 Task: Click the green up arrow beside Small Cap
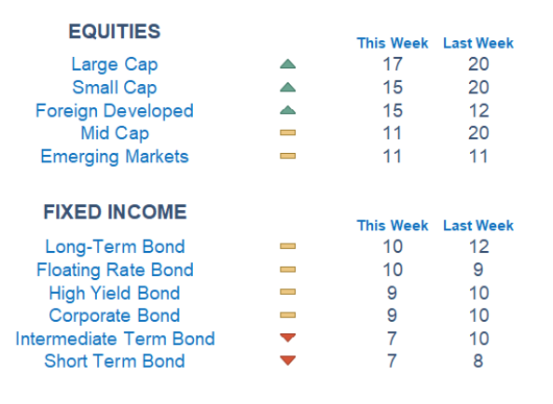[287, 87]
